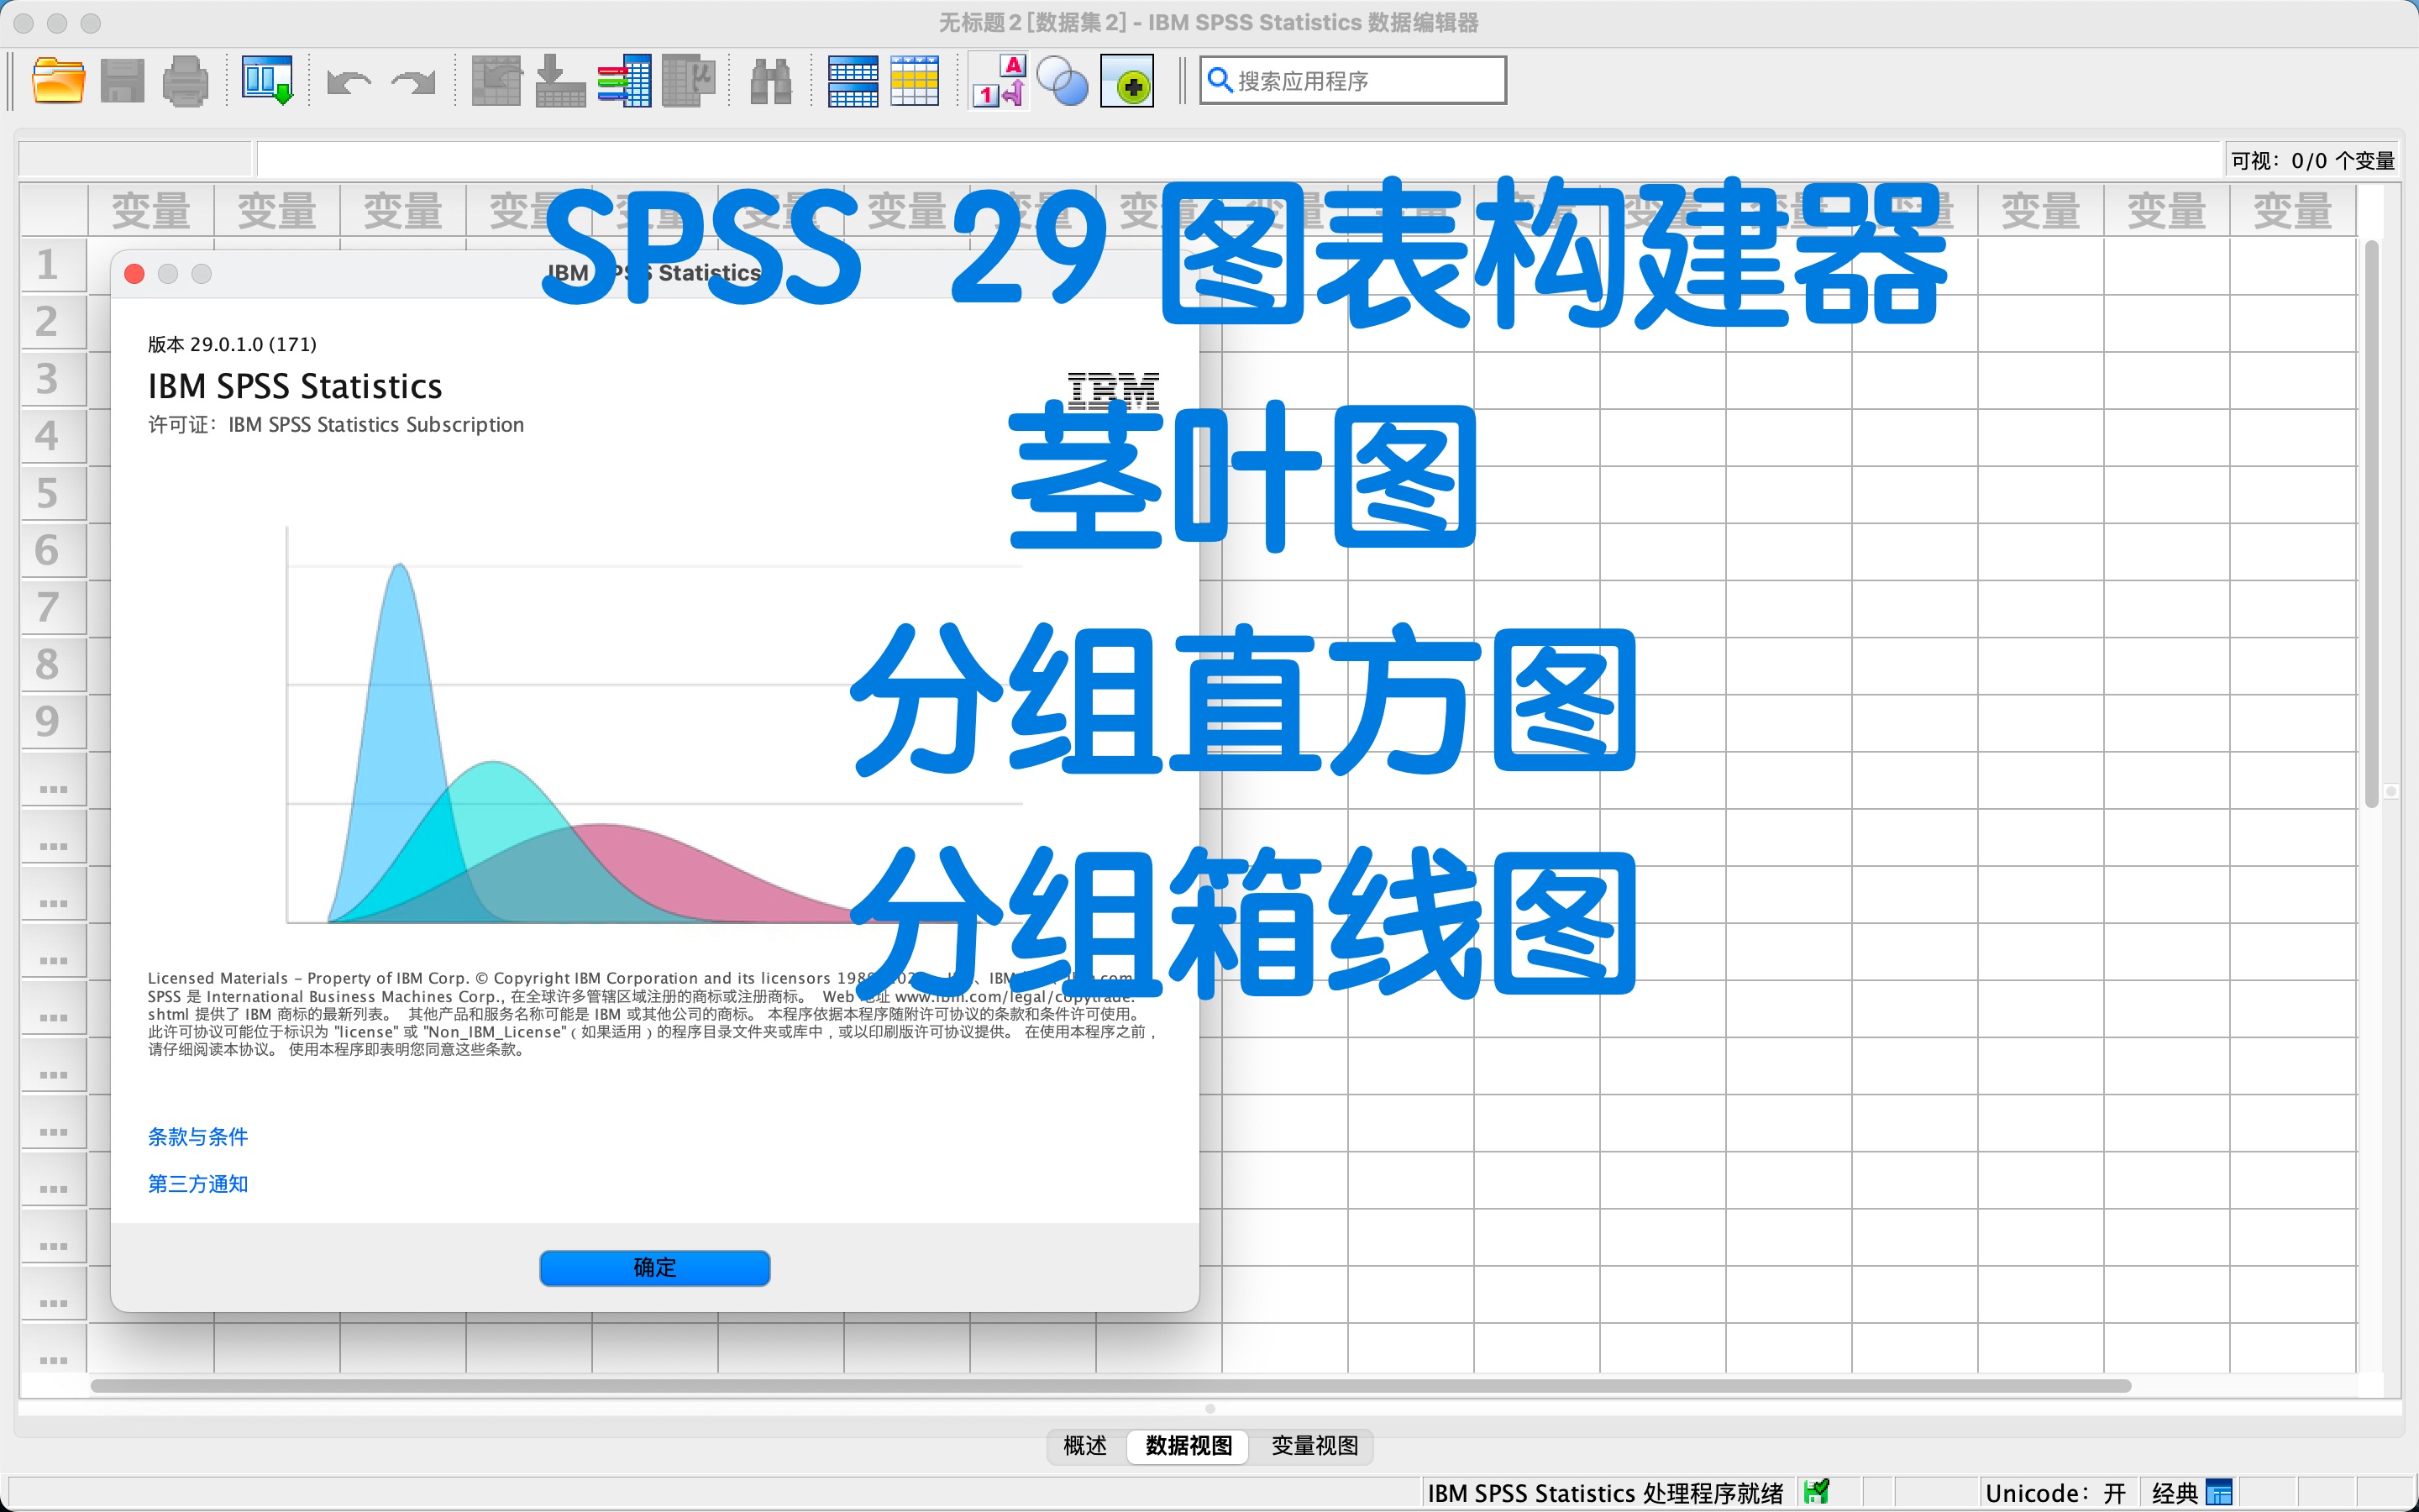Focus the 搜索应用程序 search field
The width and height of the screenshot is (2419, 1512).
(1352, 80)
